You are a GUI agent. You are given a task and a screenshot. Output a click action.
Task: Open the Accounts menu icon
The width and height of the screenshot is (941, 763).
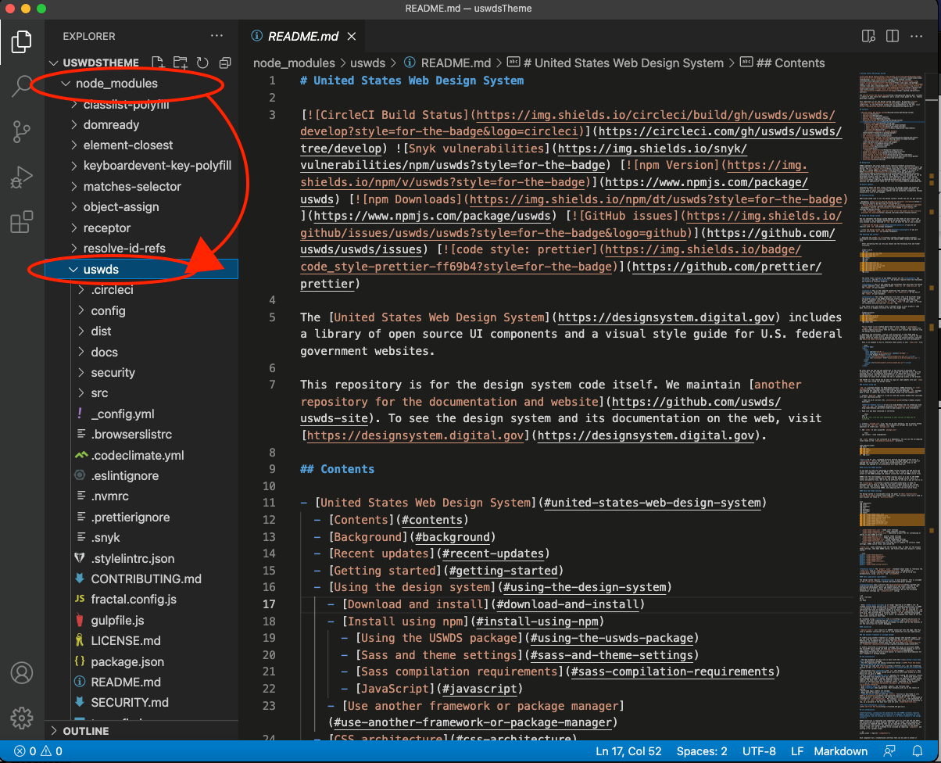click(22, 672)
